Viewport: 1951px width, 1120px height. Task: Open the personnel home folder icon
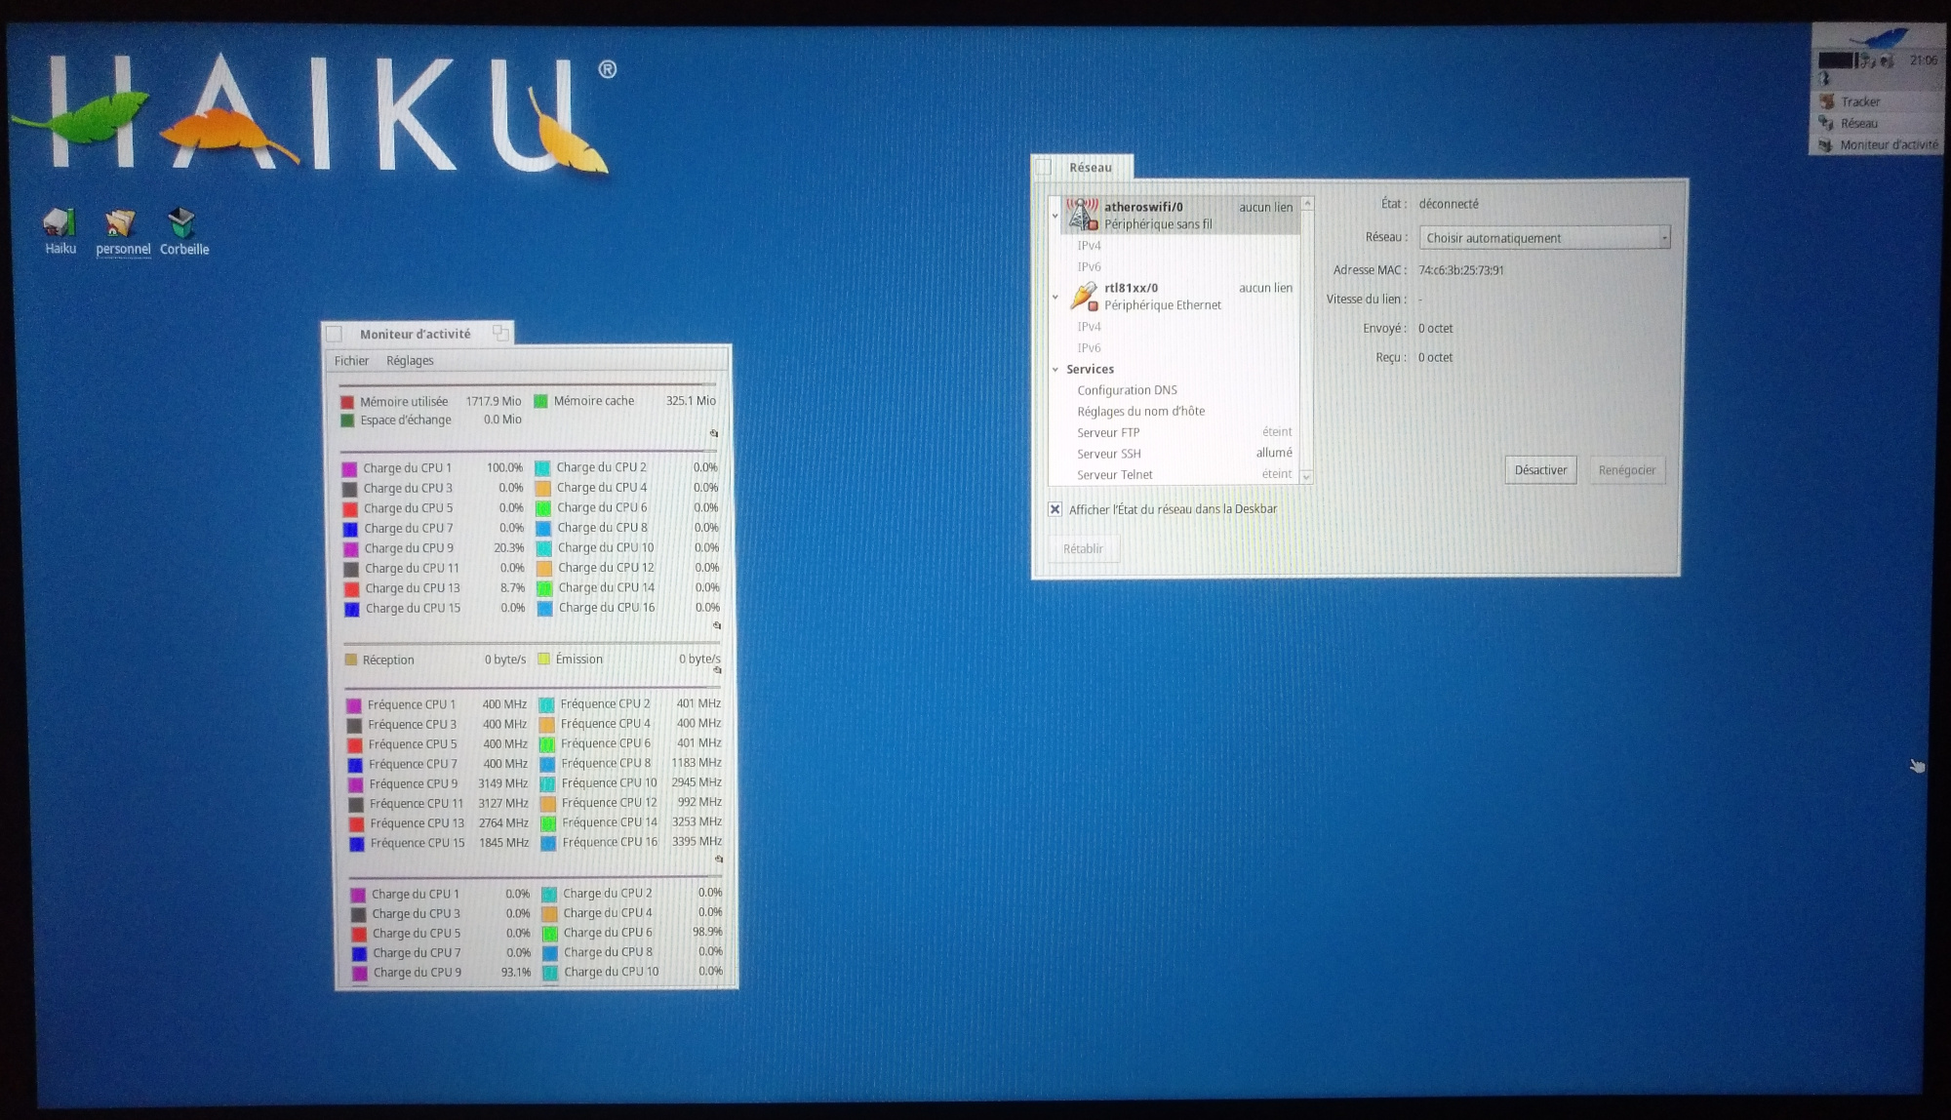tap(121, 223)
